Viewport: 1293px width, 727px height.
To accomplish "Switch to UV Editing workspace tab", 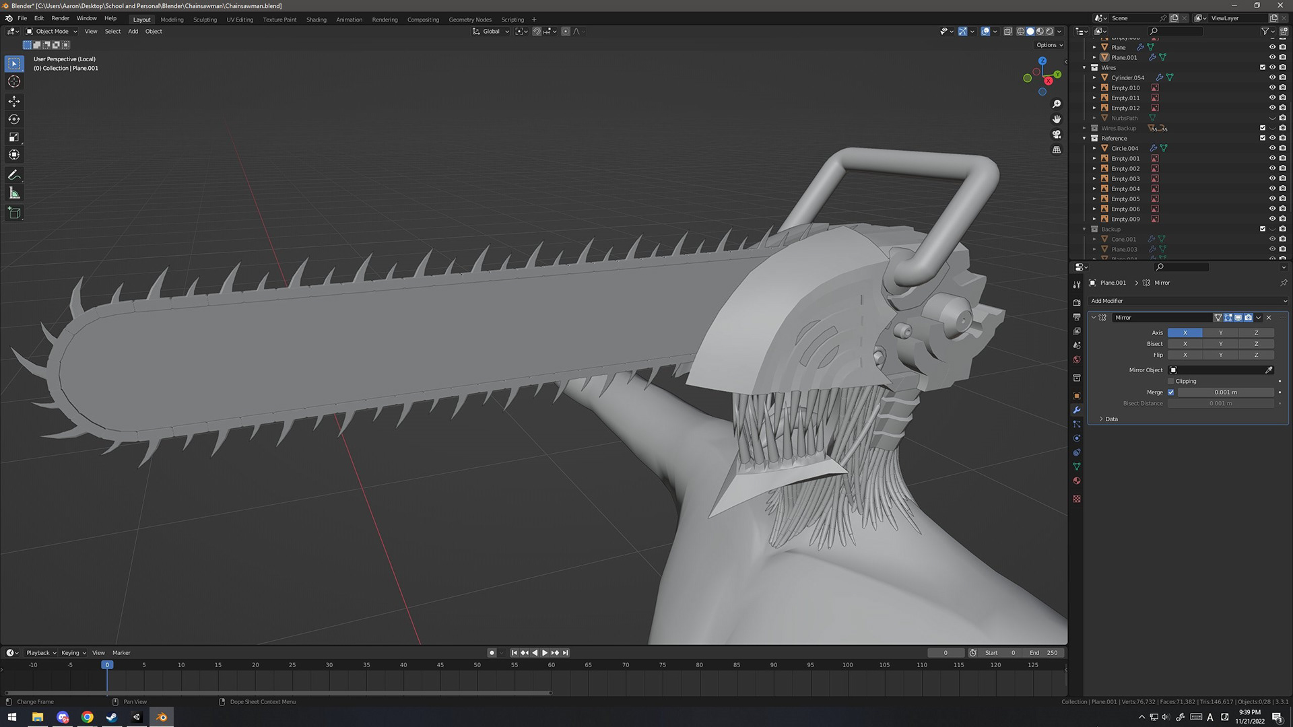I will pos(240,20).
